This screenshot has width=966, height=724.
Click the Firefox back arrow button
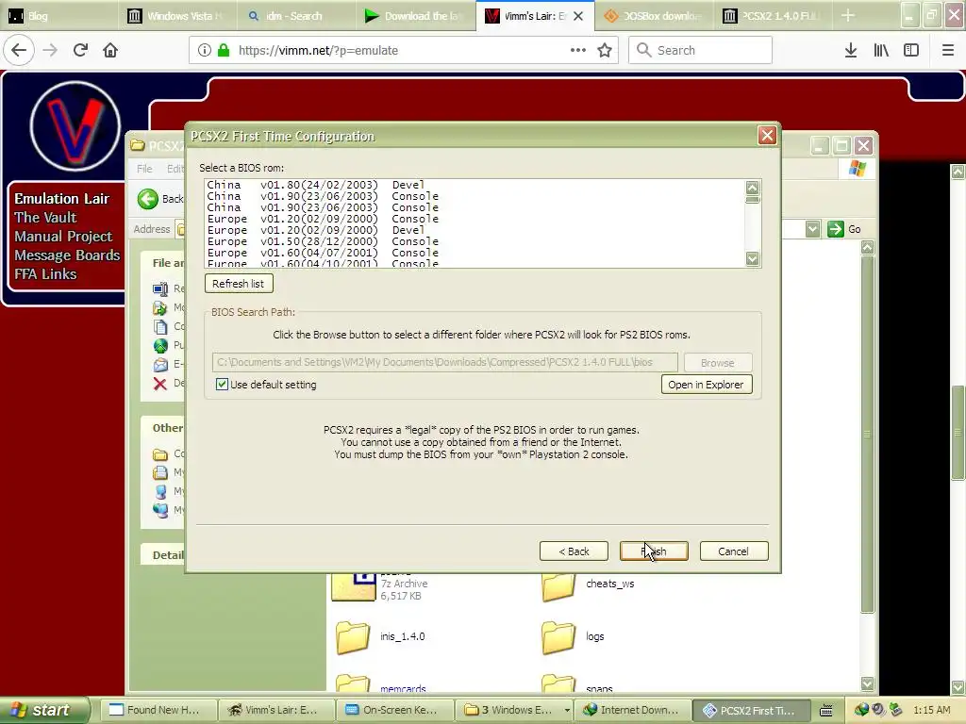[x=19, y=50]
